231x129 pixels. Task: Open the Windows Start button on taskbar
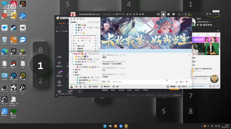tap(105, 126)
